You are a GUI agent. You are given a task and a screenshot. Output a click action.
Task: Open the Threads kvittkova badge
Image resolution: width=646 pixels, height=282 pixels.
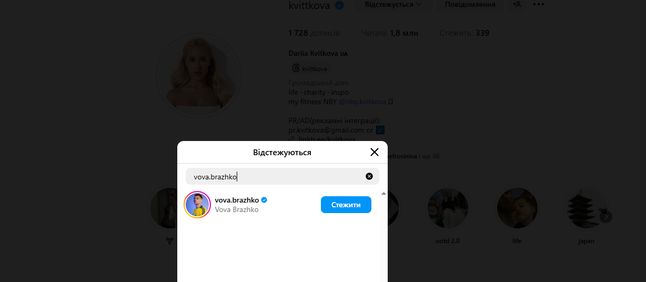point(310,68)
